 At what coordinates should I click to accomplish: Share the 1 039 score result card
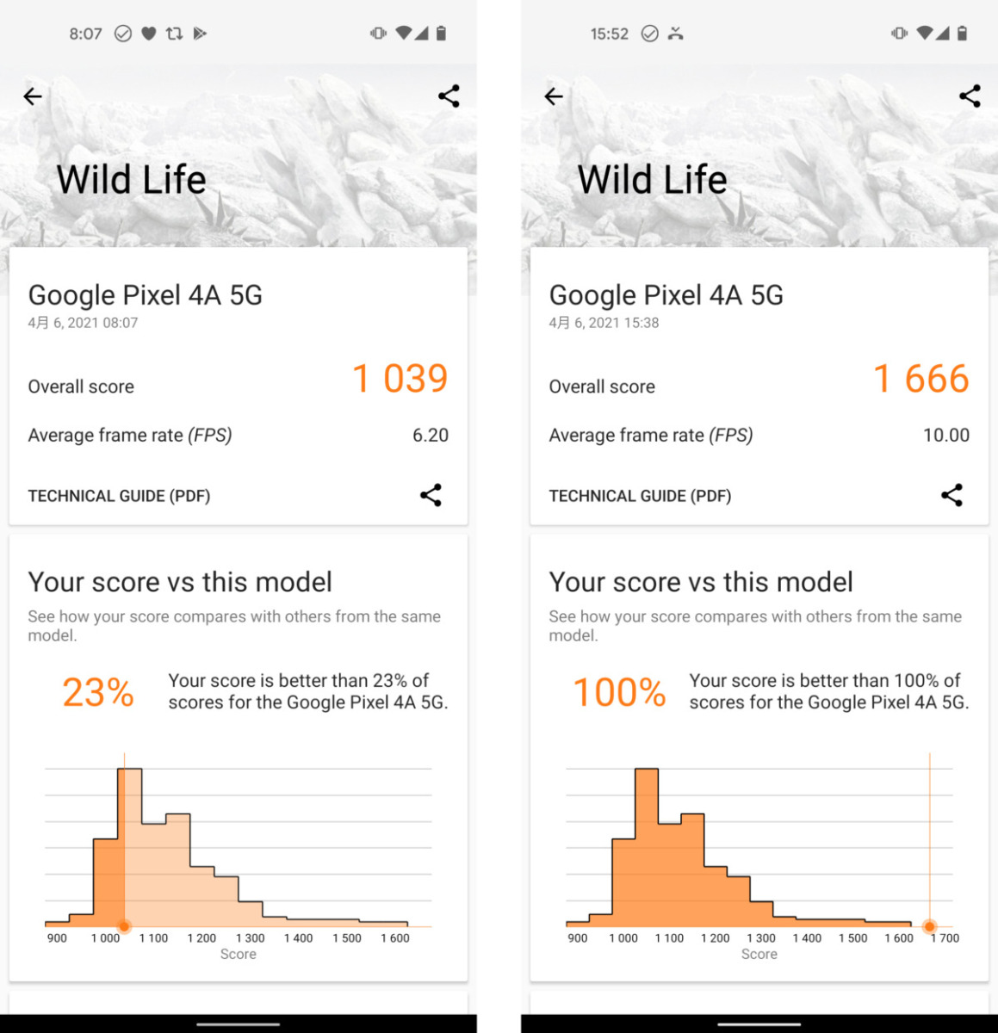[431, 495]
